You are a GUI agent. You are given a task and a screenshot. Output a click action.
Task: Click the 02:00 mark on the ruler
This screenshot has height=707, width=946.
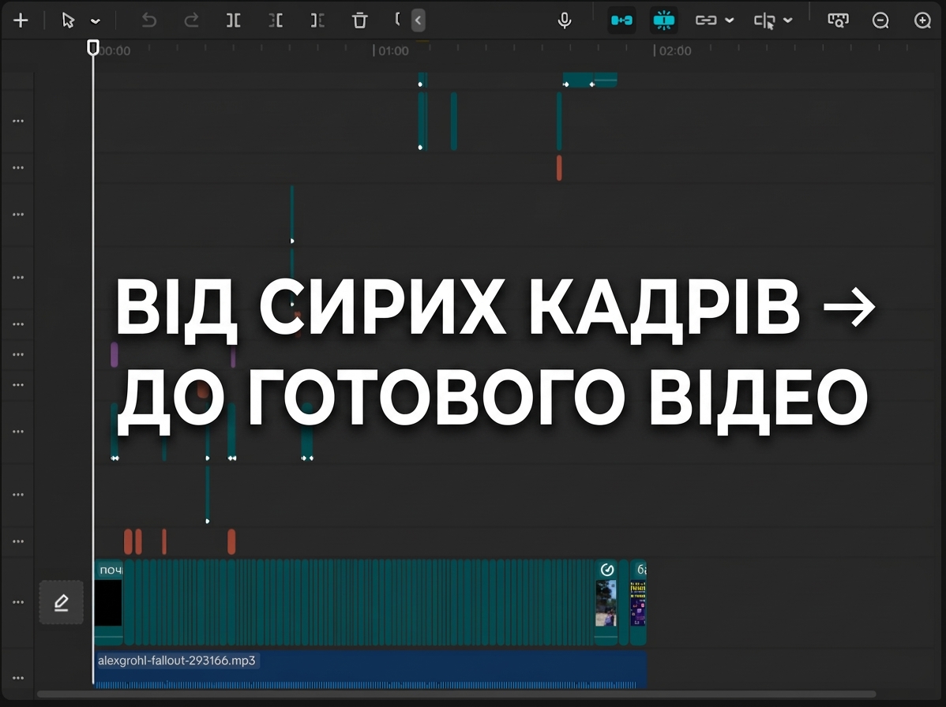tap(674, 50)
